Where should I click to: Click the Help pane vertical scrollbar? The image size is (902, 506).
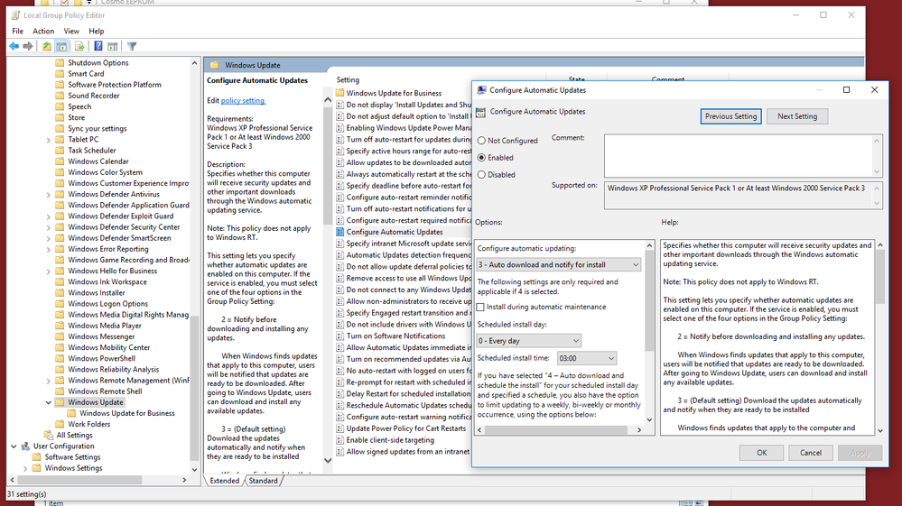(x=879, y=338)
